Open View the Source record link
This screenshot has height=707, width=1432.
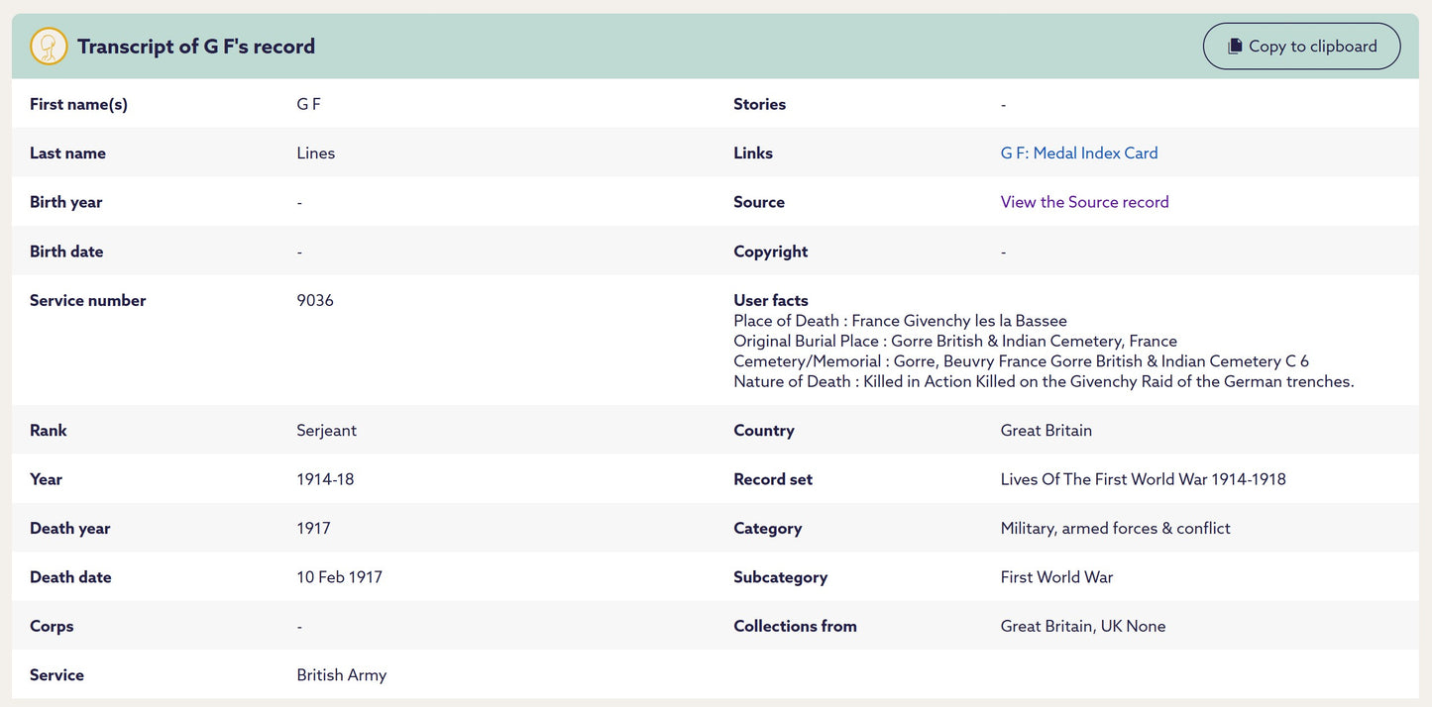[1084, 202]
